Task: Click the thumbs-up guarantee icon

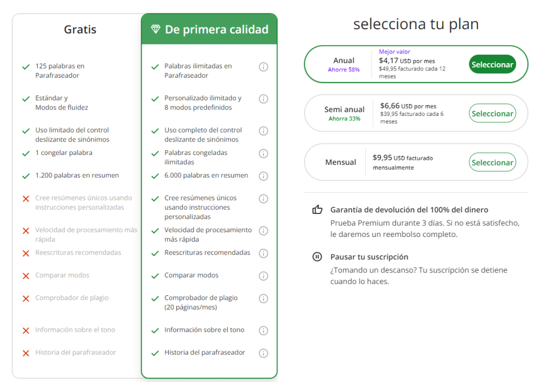Action: [x=317, y=209]
